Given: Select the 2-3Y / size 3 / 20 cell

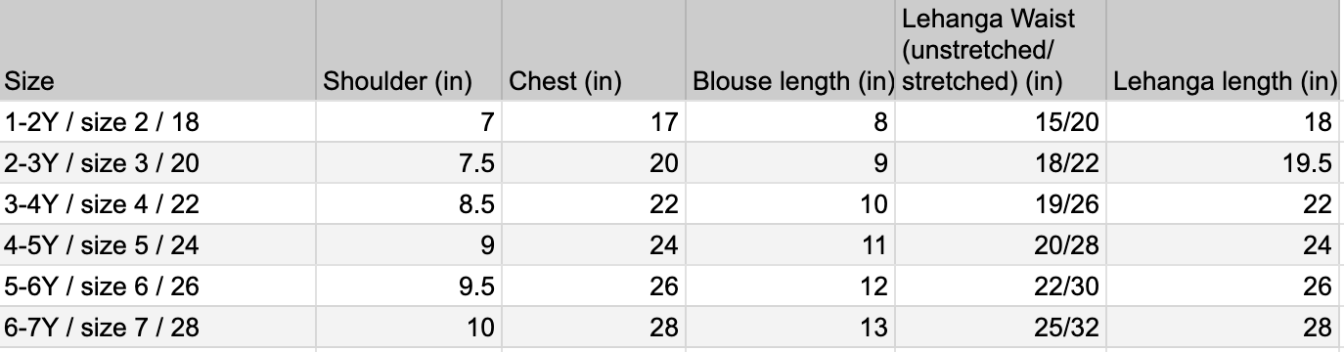Looking at the screenshot, I should coord(157,163).
